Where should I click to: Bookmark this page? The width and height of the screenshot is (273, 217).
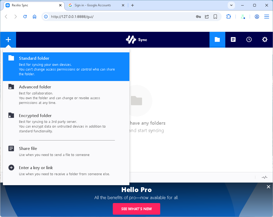215,17
